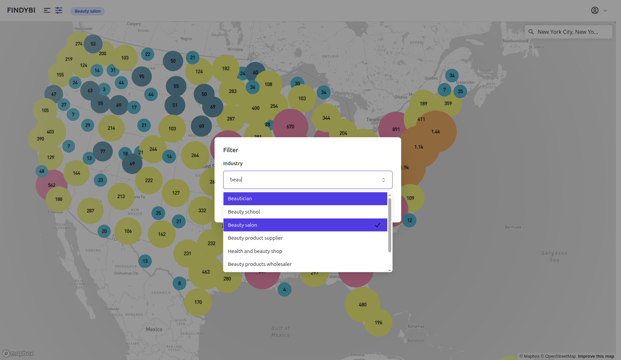Click the 95 dark blue cluster marker
This screenshot has width=621, height=360.
tap(142, 77)
